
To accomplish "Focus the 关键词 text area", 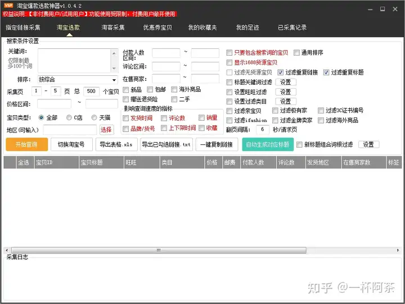I will [74, 61].
